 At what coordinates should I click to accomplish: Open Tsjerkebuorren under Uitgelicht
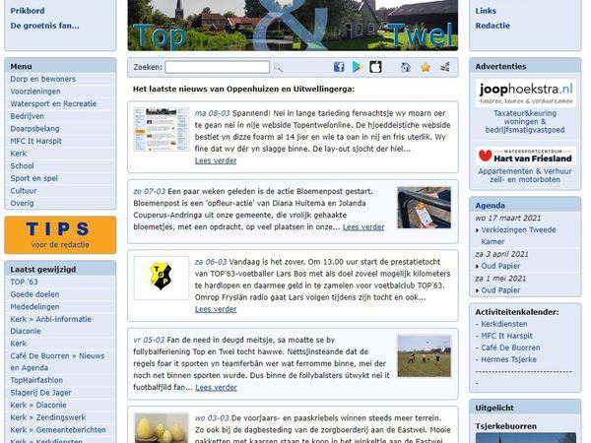[x=506, y=426]
